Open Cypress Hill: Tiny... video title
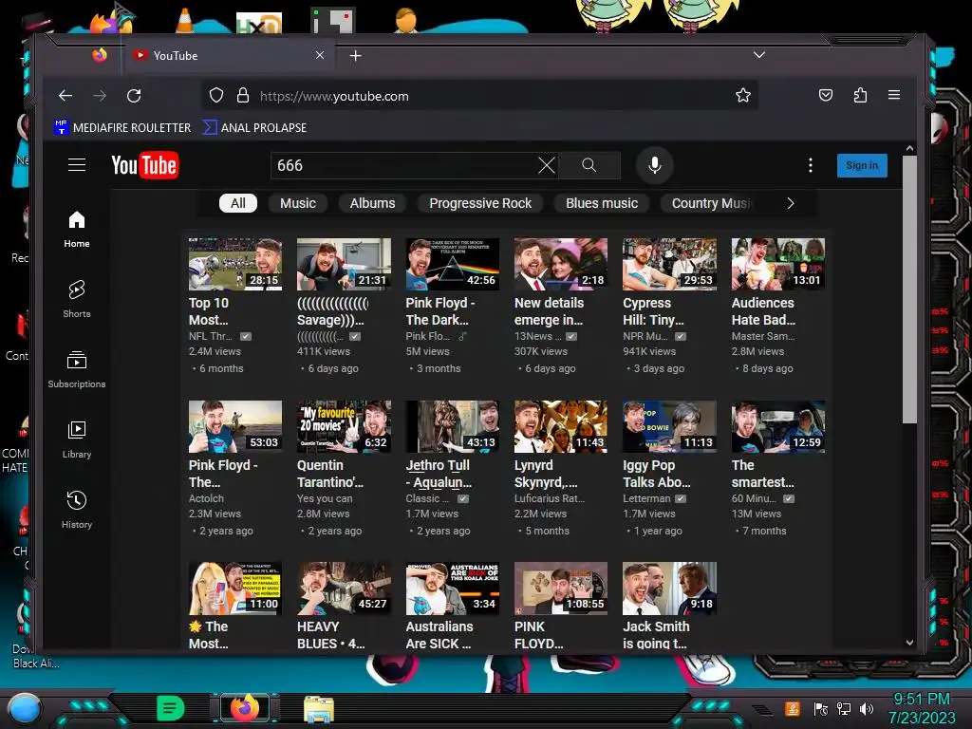Viewport: 972px width, 729px height. coord(653,311)
